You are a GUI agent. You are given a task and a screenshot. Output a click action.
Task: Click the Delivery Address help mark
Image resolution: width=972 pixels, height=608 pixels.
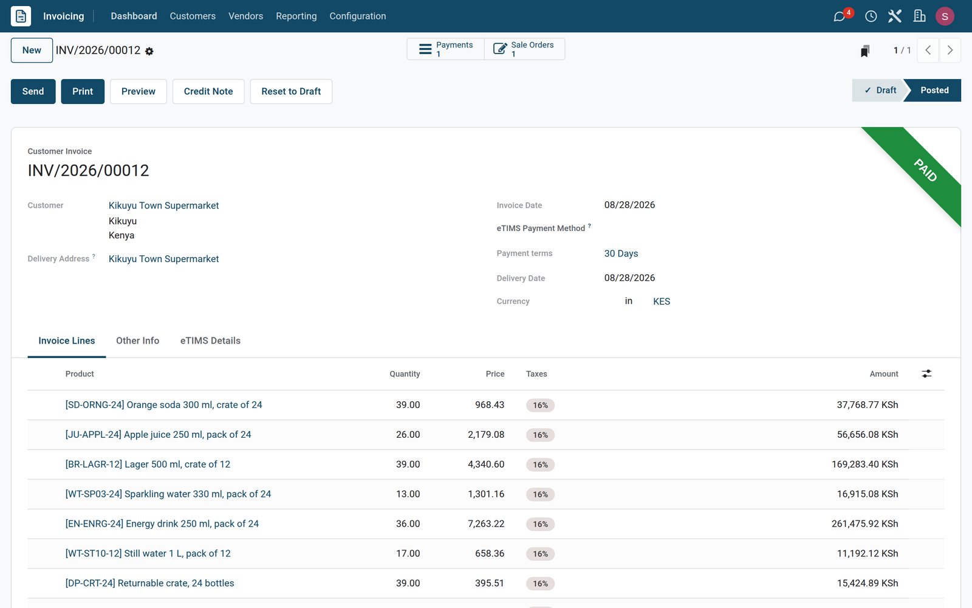pyautogui.click(x=94, y=257)
